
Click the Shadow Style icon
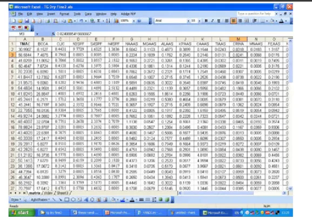pyautogui.click(x=161, y=199)
